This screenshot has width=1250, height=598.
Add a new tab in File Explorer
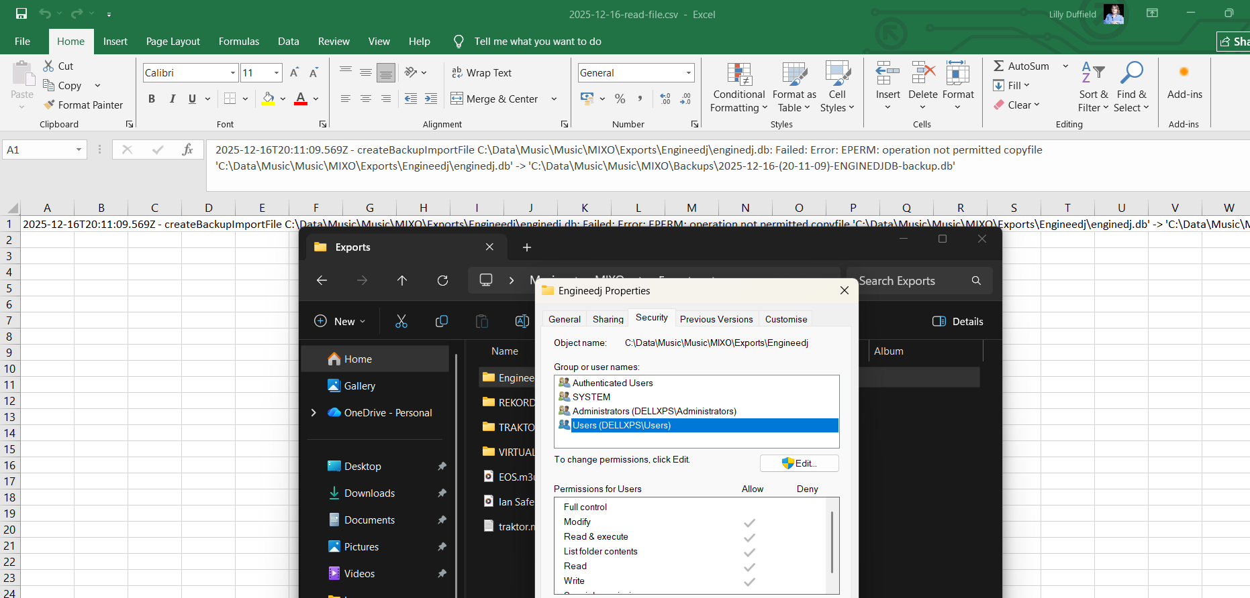[x=527, y=247]
